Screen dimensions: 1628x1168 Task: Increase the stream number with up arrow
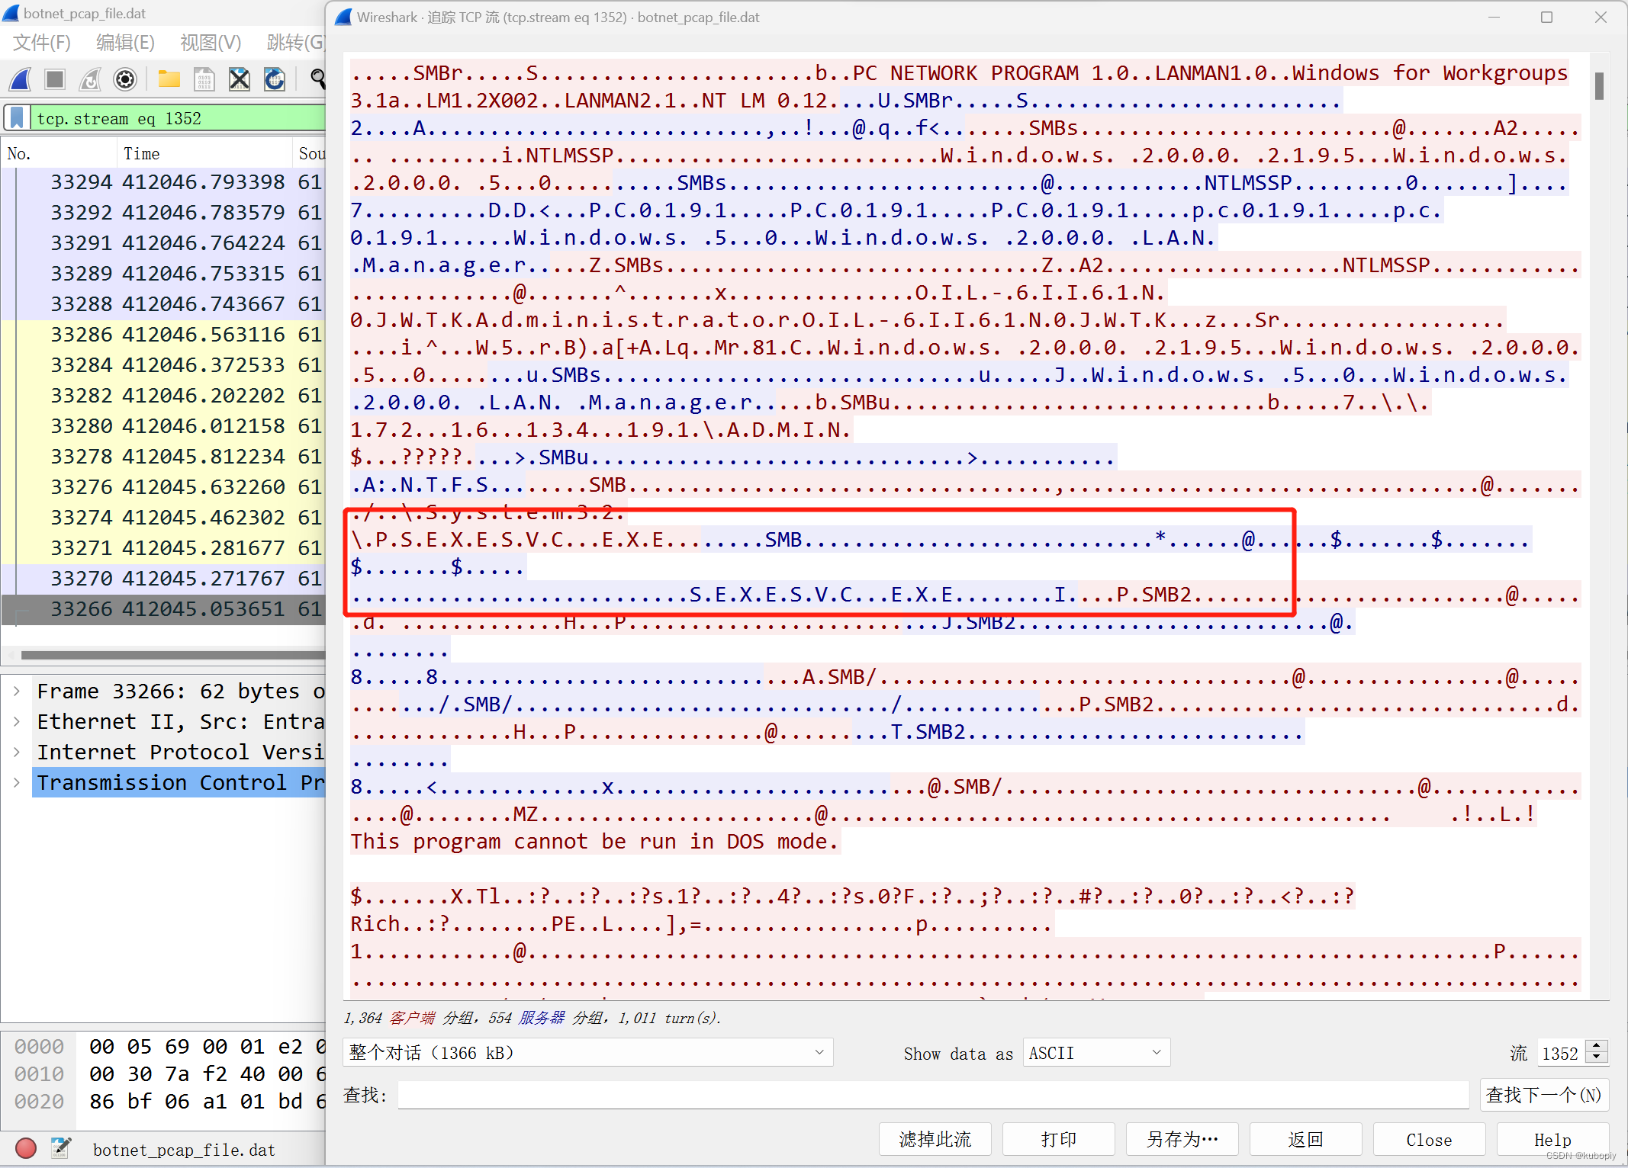(x=1597, y=1046)
